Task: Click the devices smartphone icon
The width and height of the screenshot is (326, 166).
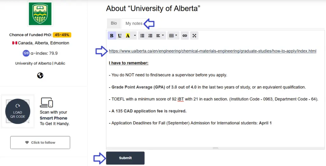Action: [46, 102]
